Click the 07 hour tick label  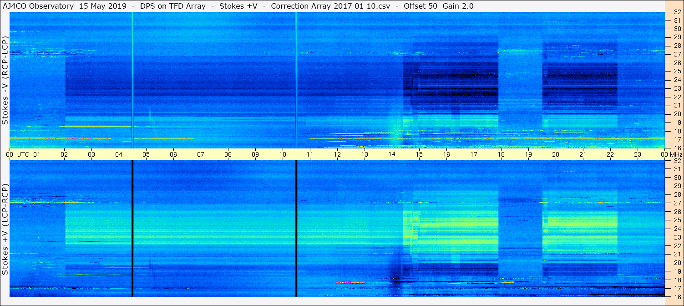click(201, 154)
